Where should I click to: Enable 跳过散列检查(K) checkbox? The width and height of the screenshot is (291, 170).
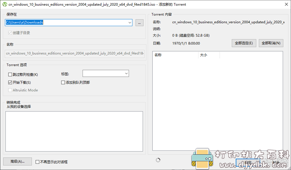coord(10,75)
